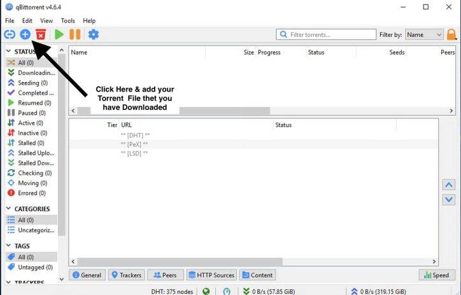Sort torrents by the Name column header
This screenshot has height=295, width=461.
(137, 52)
